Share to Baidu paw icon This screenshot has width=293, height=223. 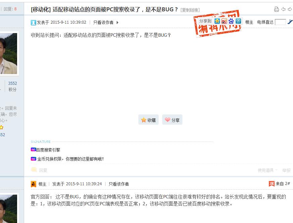[231, 21]
